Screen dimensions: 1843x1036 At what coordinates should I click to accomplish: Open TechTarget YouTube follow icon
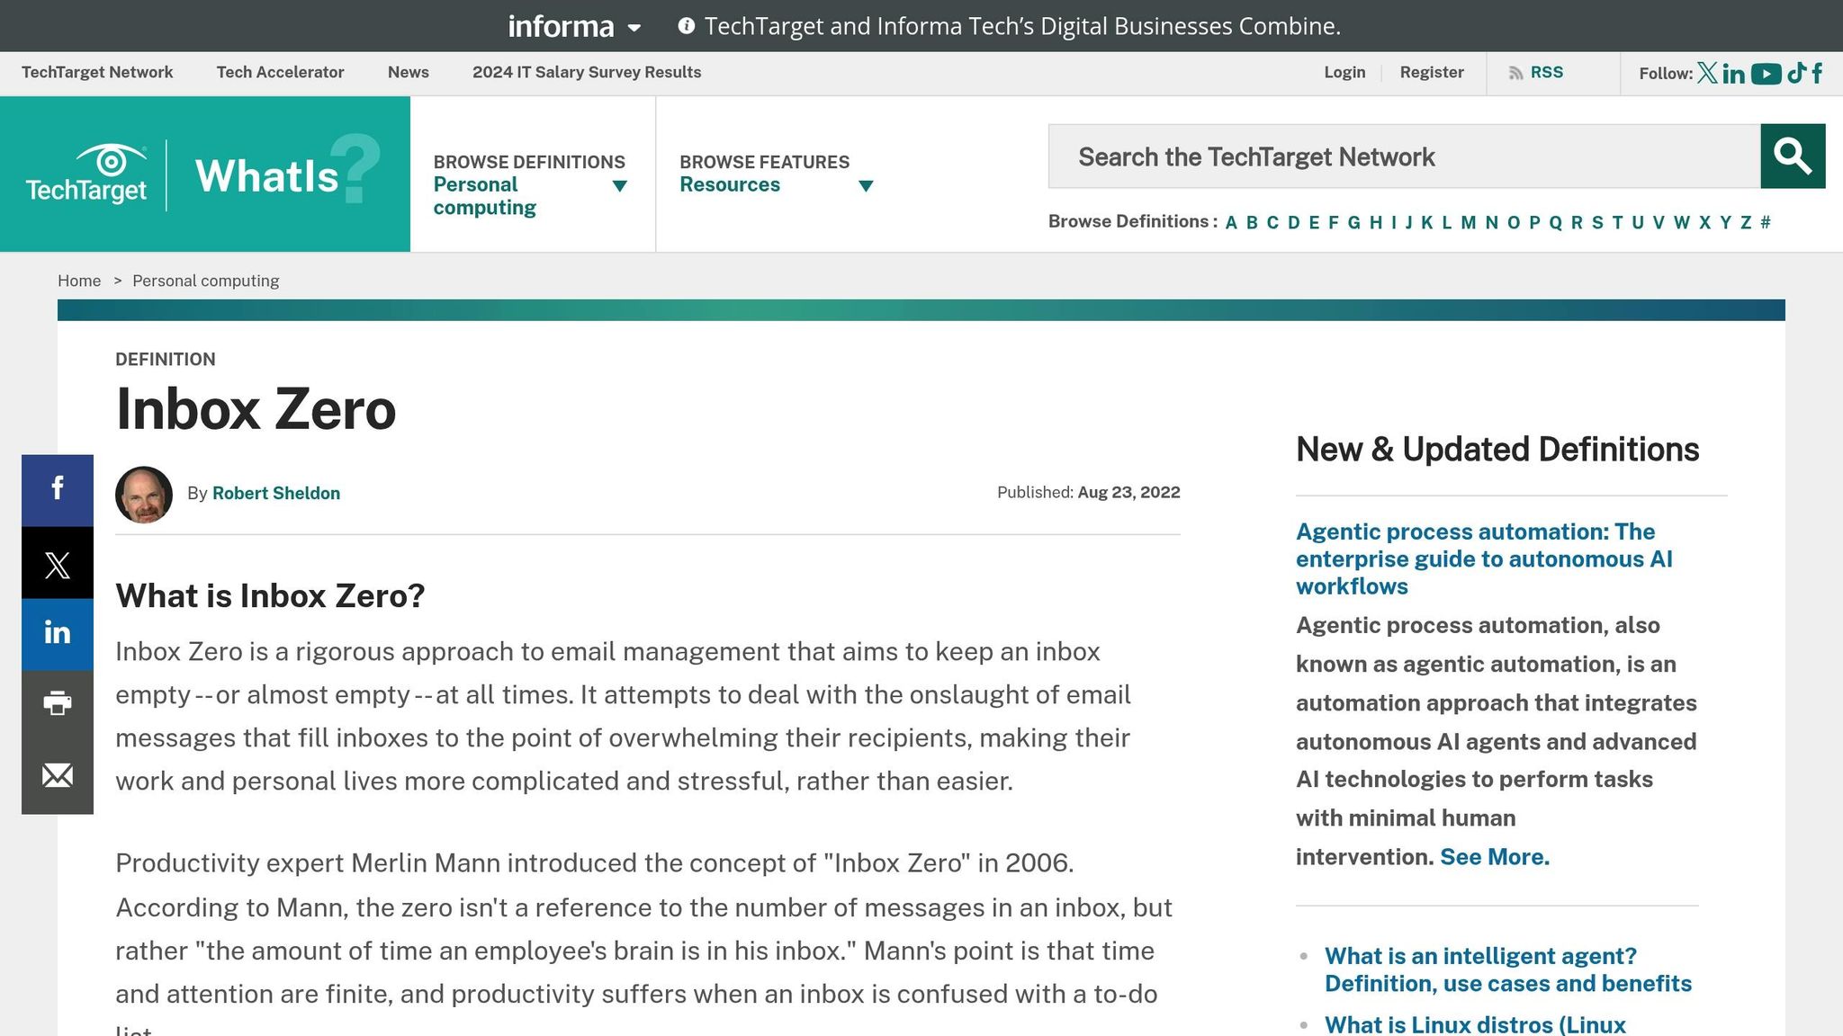tap(1766, 74)
